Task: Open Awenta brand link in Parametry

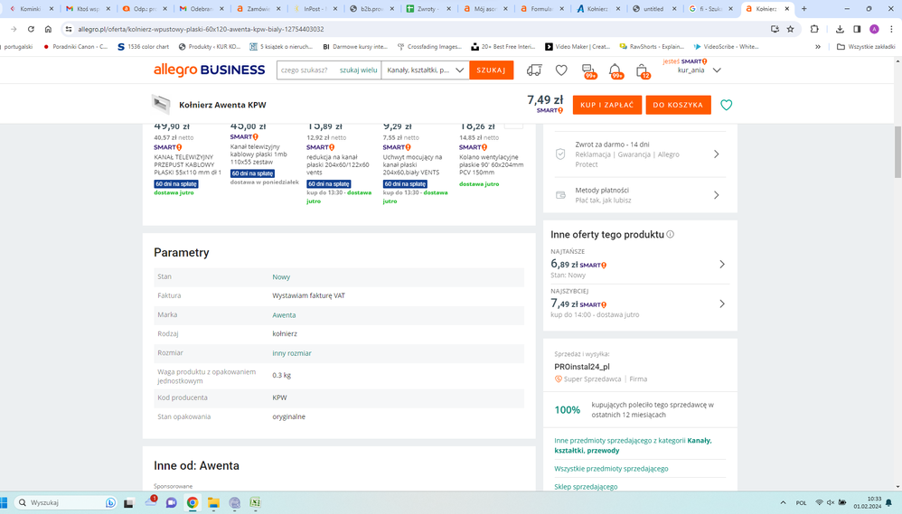Action: 284,315
